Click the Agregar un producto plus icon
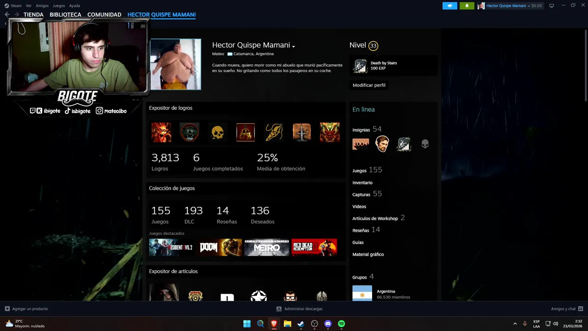This screenshot has width=588, height=331. pos(7,309)
